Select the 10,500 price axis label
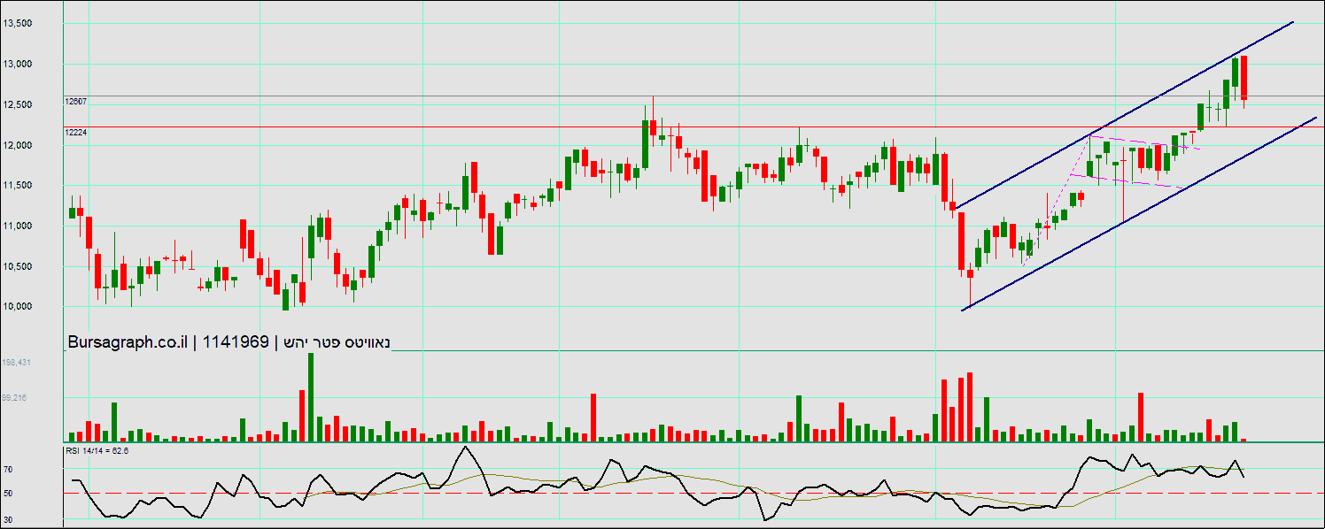1325x529 pixels. (x=18, y=267)
